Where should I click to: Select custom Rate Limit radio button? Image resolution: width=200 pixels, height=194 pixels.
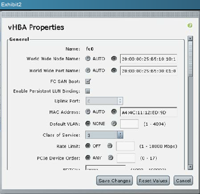coord(110,146)
